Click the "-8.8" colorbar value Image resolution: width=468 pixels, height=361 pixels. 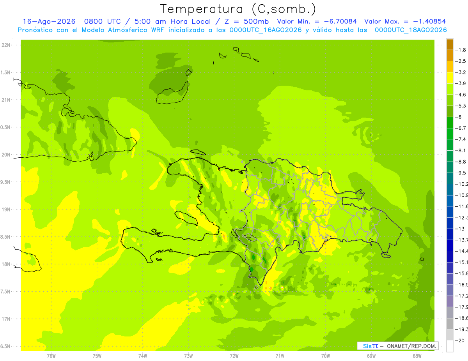point(461,162)
